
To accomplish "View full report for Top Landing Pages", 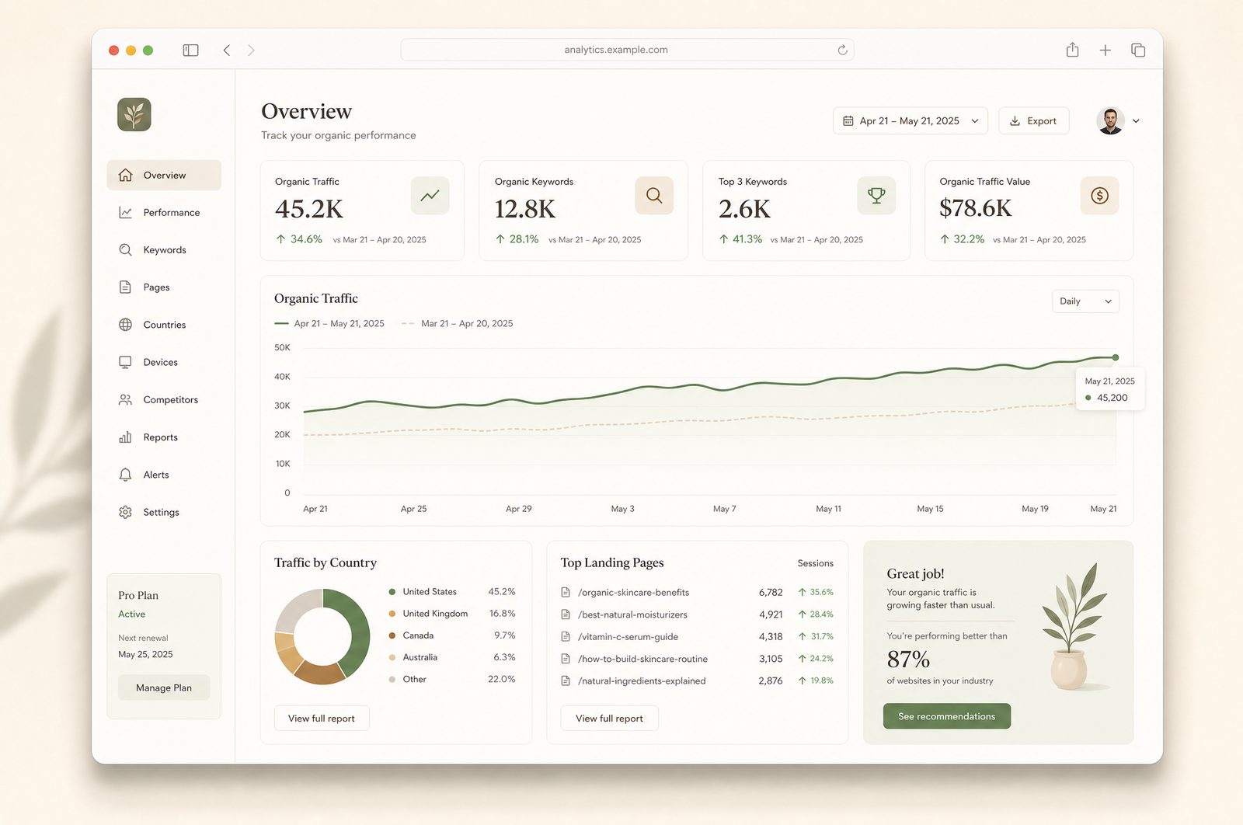I will 610,719.
